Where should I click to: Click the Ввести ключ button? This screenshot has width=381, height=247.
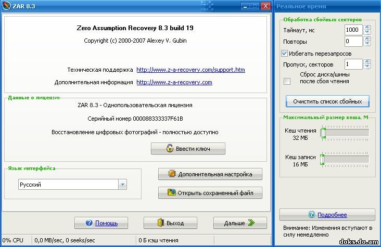pyautogui.click(x=188, y=148)
